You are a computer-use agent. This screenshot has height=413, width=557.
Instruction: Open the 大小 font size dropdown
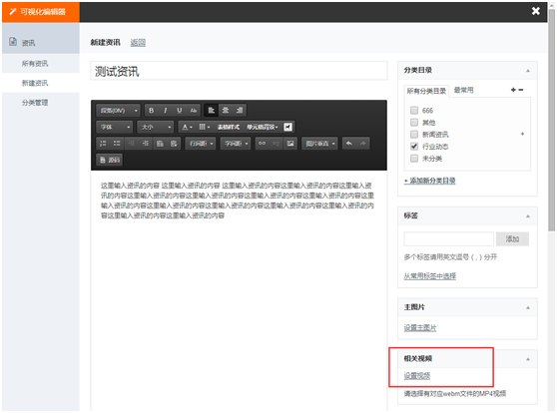point(156,127)
